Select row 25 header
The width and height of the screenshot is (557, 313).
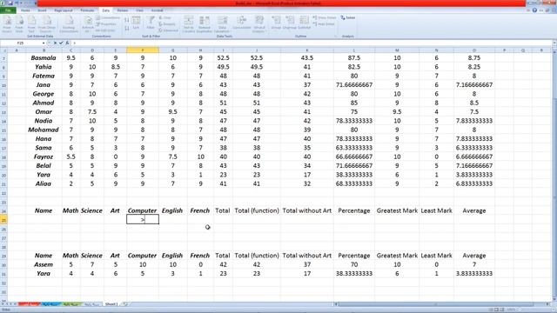pyautogui.click(x=3, y=220)
